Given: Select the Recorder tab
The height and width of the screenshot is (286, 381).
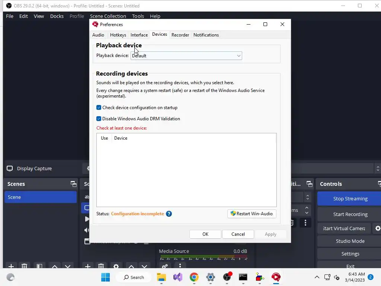Looking at the screenshot, I should (180, 35).
